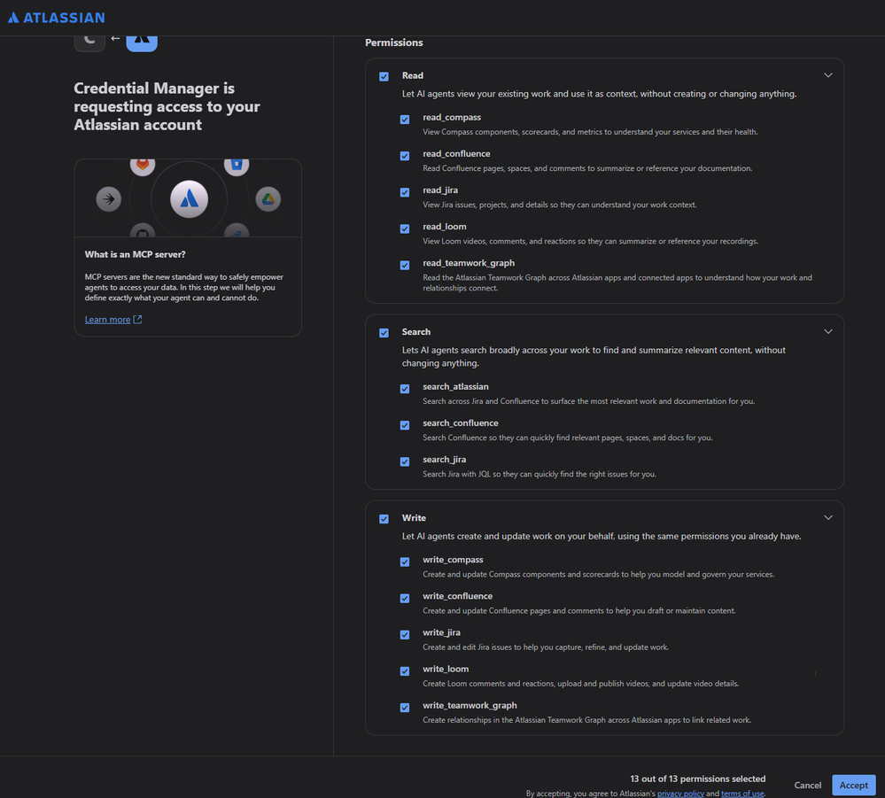885x798 pixels.
Task: Collapse the Read permissions section chevron
Action: [828, 75]
